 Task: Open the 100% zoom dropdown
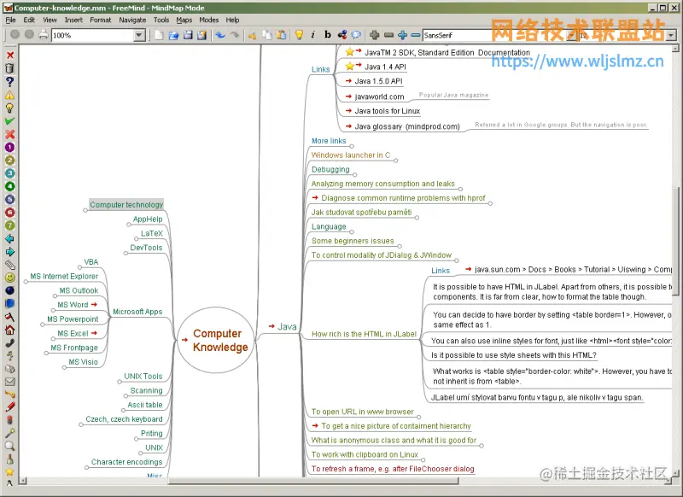click(139, 35)
